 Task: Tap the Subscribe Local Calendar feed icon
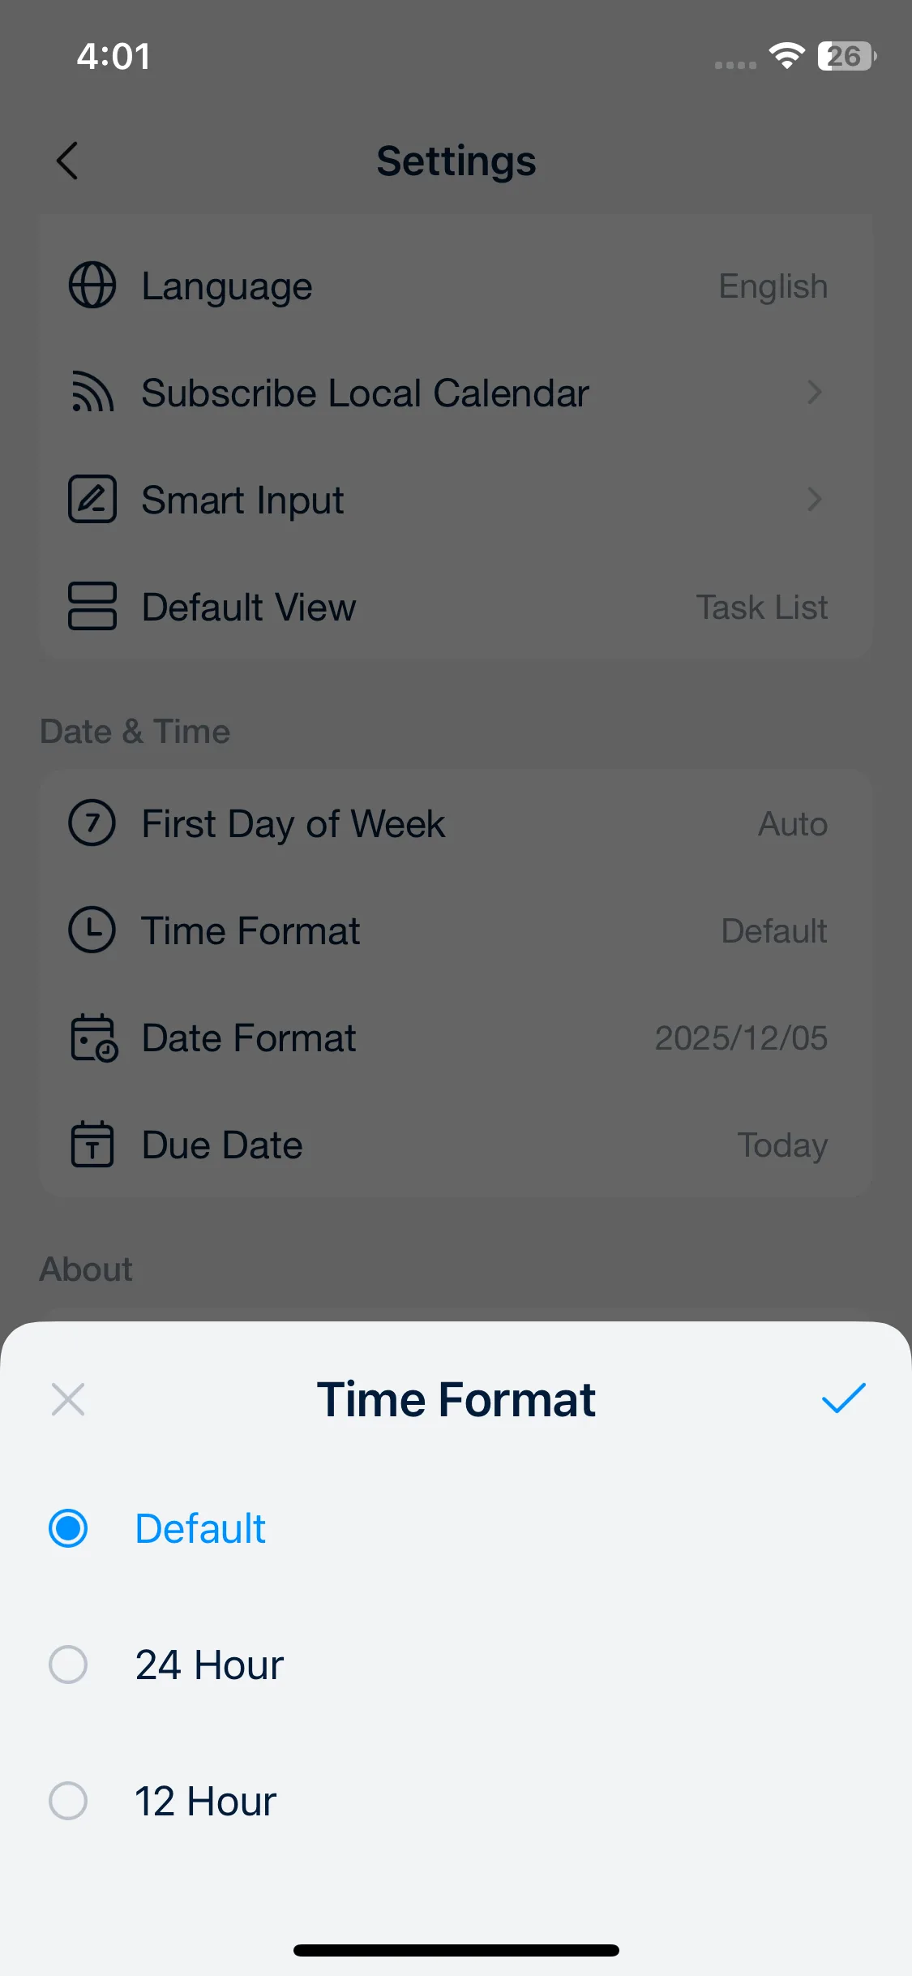92,393
